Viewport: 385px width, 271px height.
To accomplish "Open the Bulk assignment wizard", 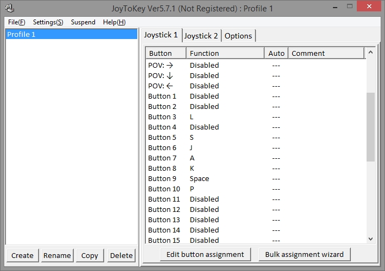I will click(304, 254).
